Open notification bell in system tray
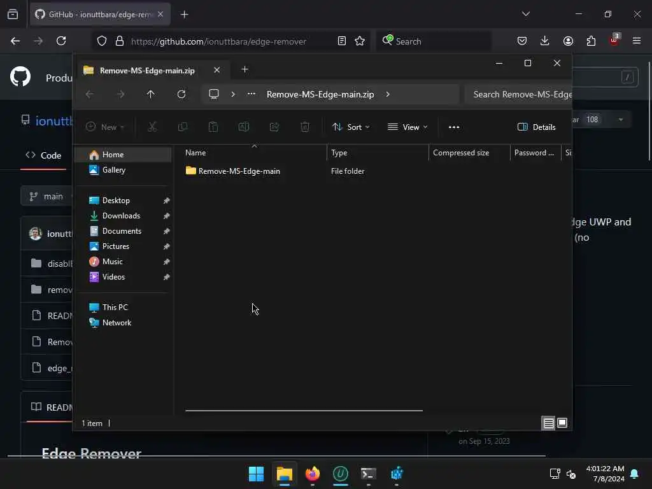652x489 pixels. pos(635,474)
